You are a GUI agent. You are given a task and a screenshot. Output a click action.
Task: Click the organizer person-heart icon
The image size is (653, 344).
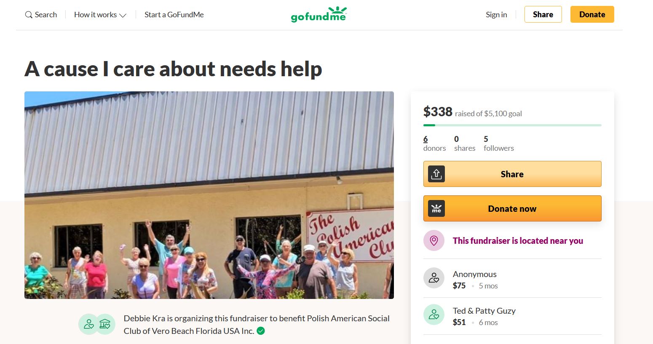coord(89,324)
